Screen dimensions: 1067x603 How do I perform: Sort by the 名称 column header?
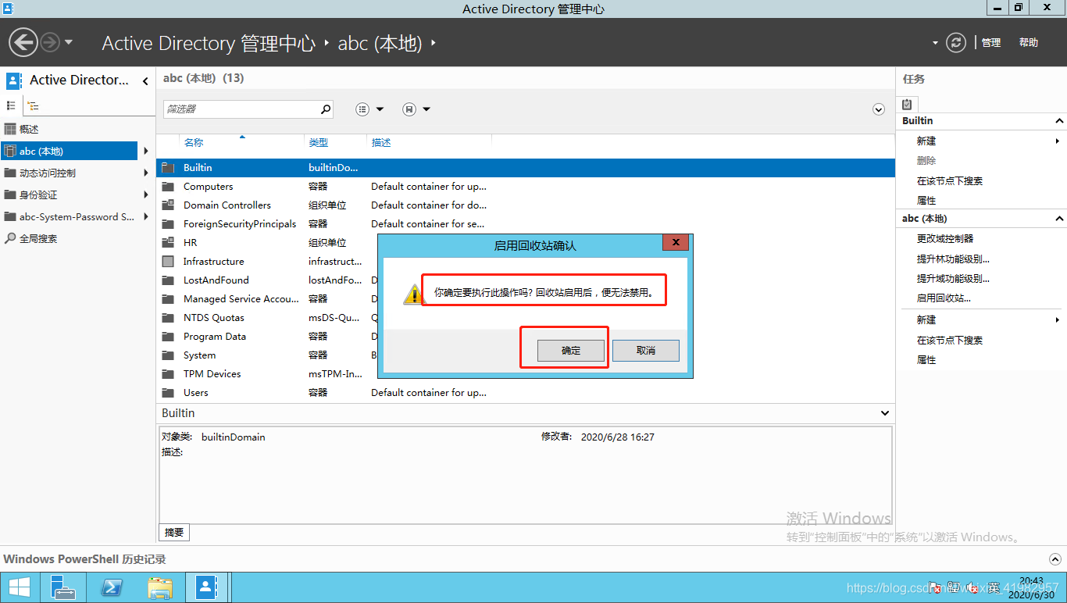tap(194, 142)
